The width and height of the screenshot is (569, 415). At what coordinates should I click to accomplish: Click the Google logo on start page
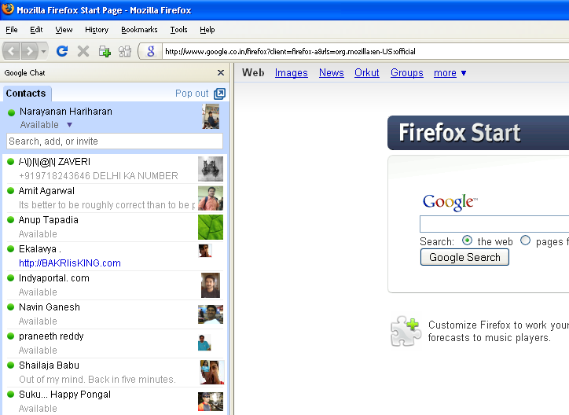(x=450, y=202)
